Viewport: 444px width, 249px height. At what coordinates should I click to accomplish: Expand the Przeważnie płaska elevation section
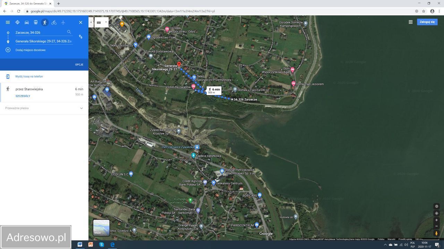44,108
